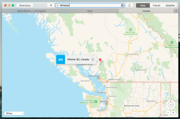Close the Maps window
The width and height of the screenshot is (180, 119).
click(5, 5)
